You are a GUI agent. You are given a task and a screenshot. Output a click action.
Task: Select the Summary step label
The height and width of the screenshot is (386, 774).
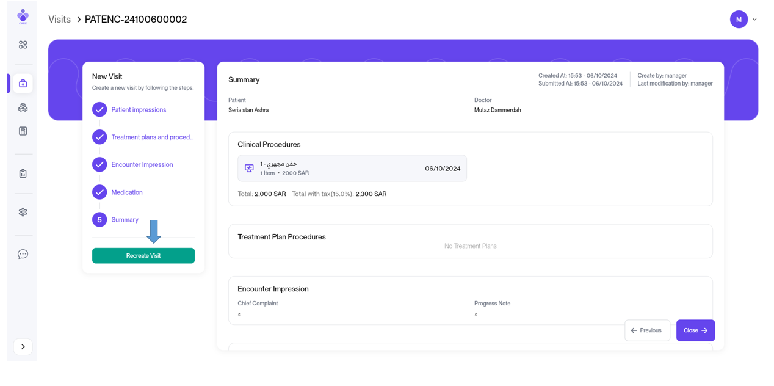point(125,220)
